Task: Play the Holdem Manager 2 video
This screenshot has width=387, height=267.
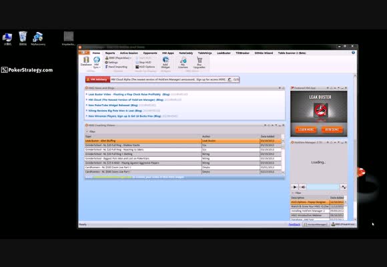Action: pos(295,187)
